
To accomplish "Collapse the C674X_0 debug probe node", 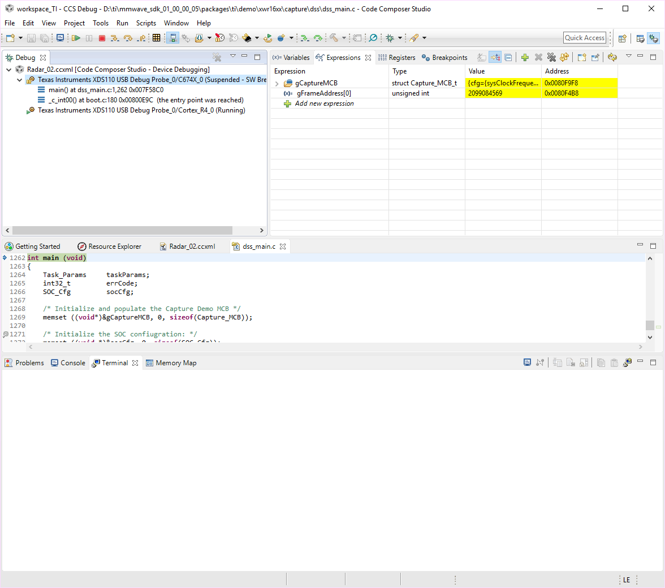I will point(19,80).
